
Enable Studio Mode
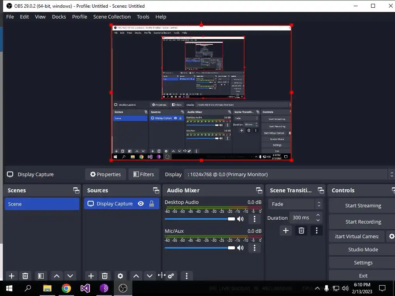pyautogui.click(x=363, y=249)
